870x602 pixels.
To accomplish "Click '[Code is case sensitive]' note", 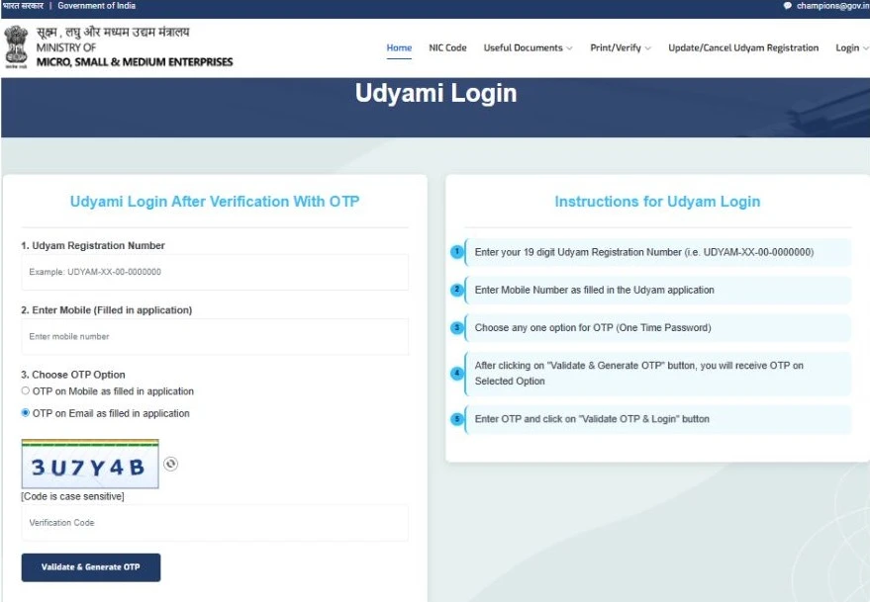I will (72, 496).
